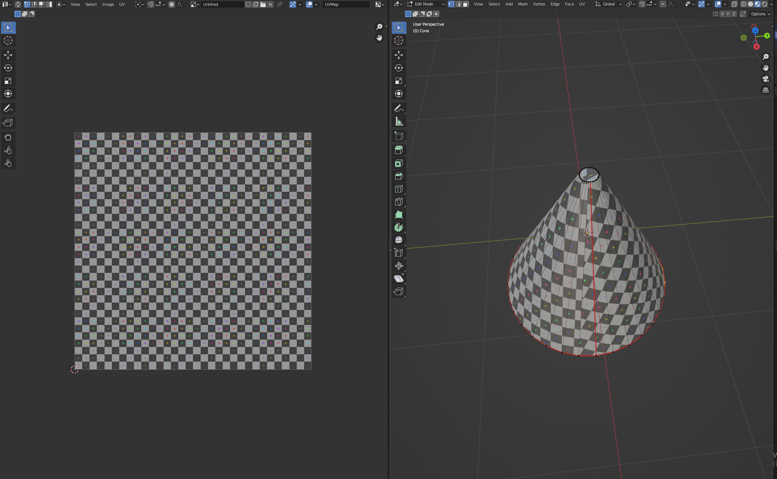Open Global transform orientation dropdown
The width and height of the screenshot is (777, 479).
pos(609,4)
